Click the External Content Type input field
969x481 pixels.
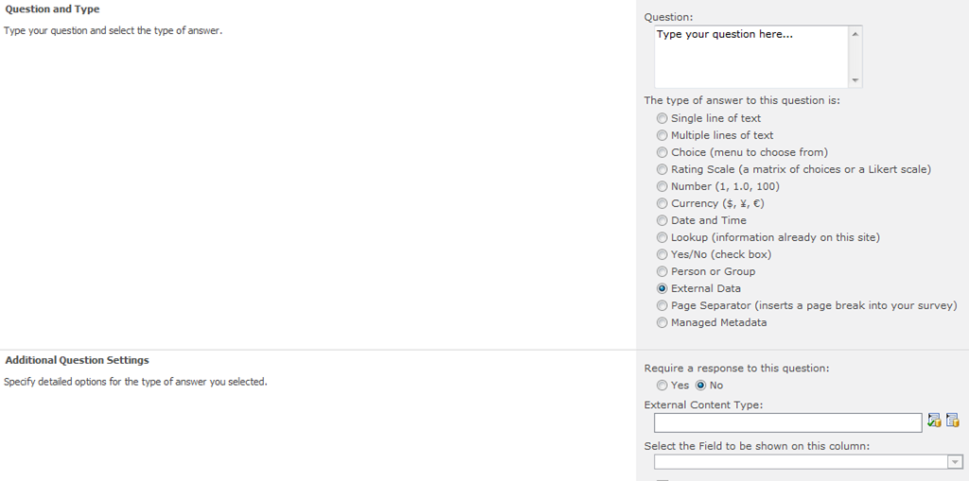(787, 422)
